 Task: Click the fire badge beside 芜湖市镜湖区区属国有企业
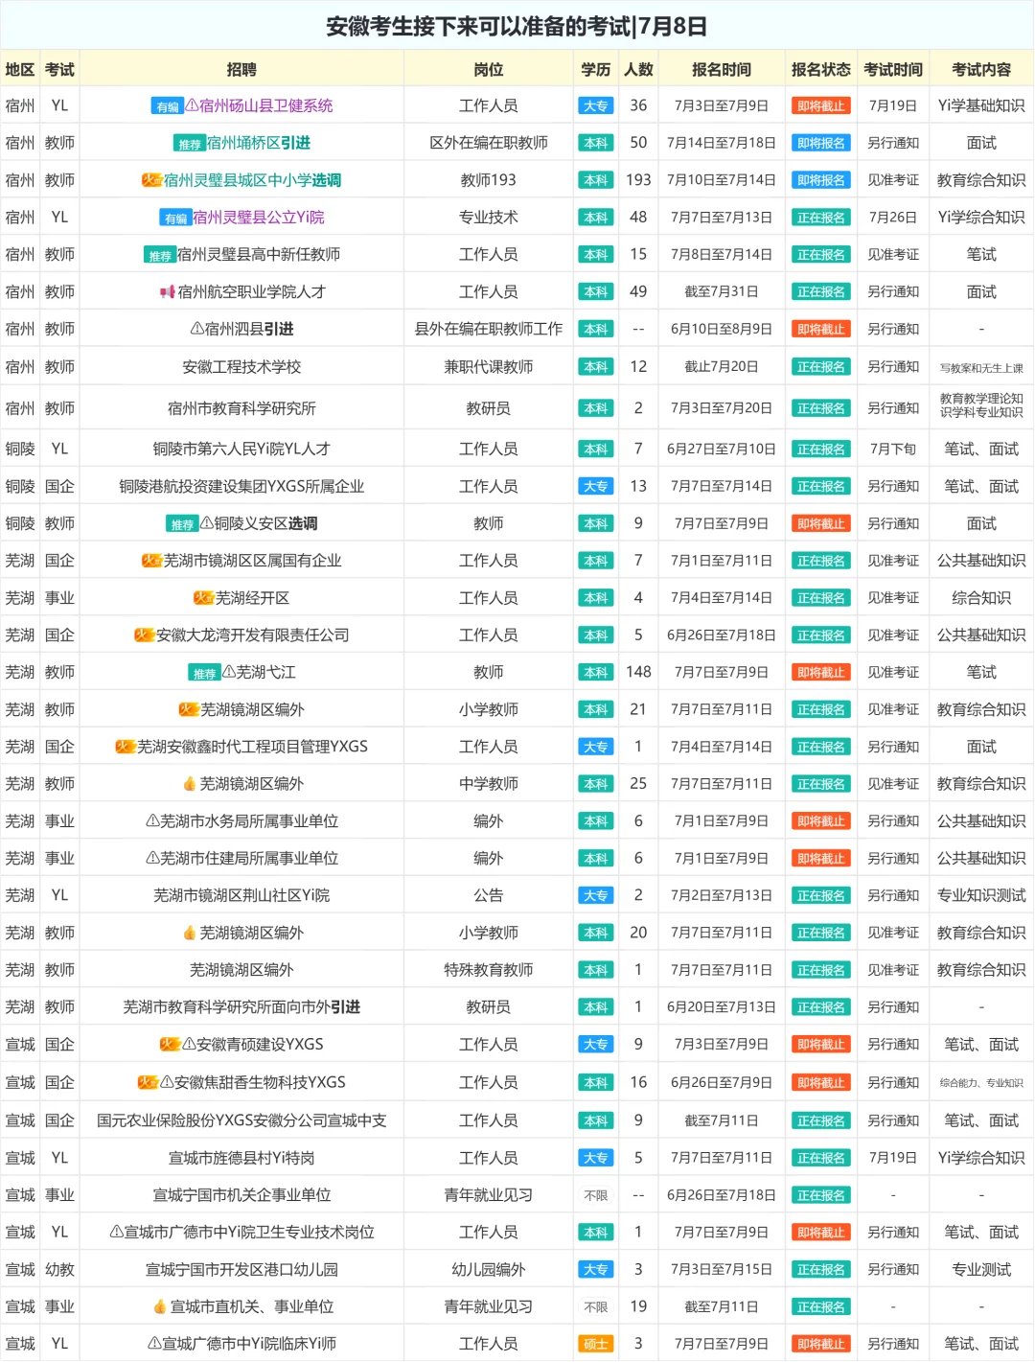pos(151,561)
